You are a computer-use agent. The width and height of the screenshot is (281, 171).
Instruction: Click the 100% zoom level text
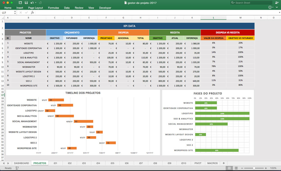[273, 168]
